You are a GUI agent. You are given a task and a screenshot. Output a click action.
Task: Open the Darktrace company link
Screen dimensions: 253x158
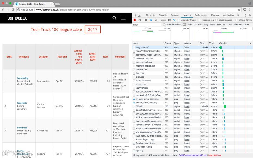(x=22, y=128)
